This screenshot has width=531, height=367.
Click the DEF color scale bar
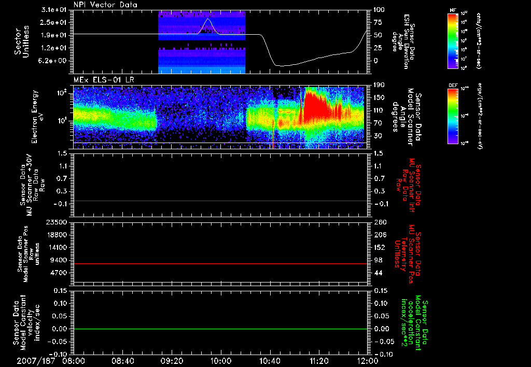point(453,116)
